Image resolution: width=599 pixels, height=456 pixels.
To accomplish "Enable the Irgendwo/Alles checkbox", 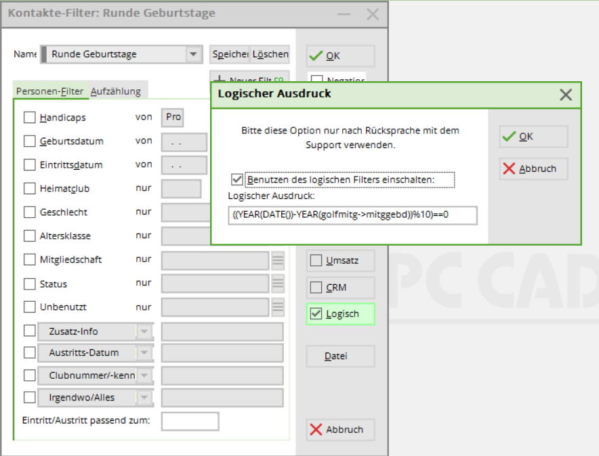I will pyautogui.click(x=29, y=397).
